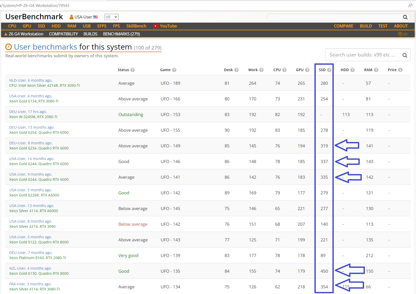Click the YouTube play icon
Viewport: 416px width, 294px height.
pos(156,26)
